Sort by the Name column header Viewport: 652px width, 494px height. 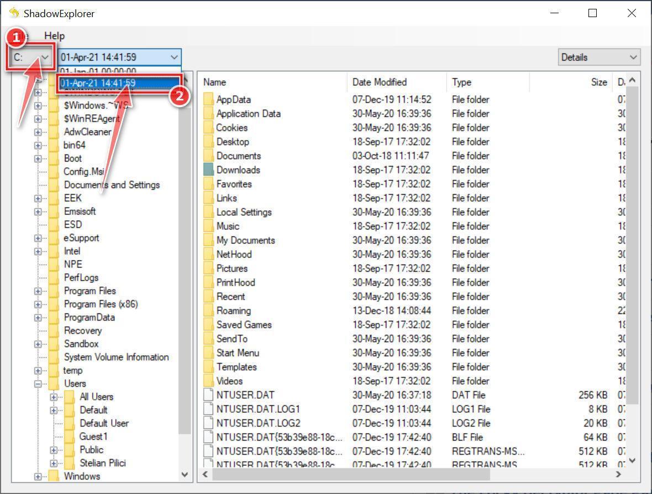tap(273, 82)
